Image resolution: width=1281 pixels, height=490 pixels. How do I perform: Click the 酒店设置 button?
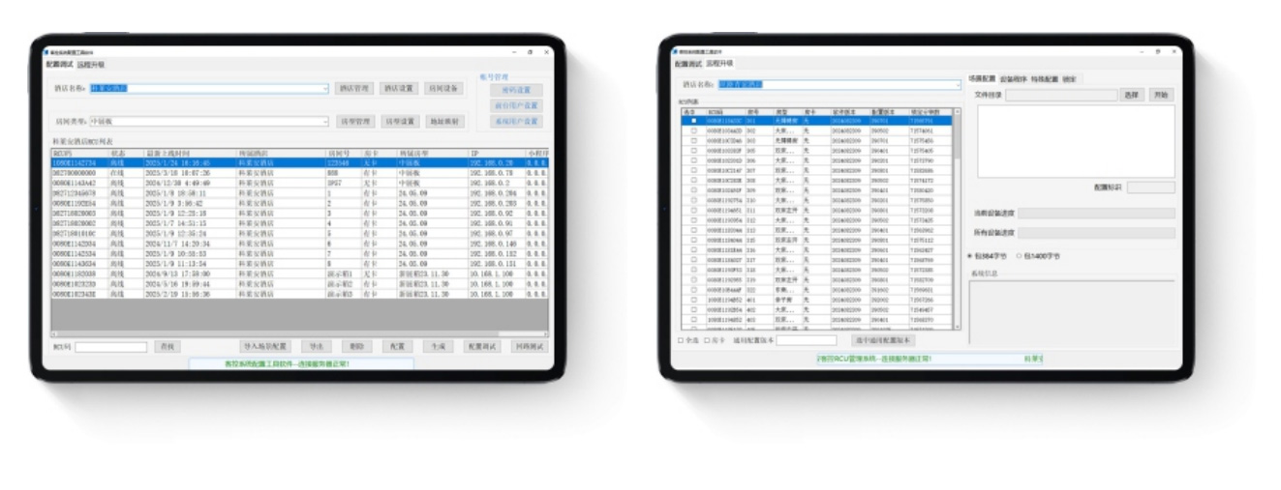399,88
